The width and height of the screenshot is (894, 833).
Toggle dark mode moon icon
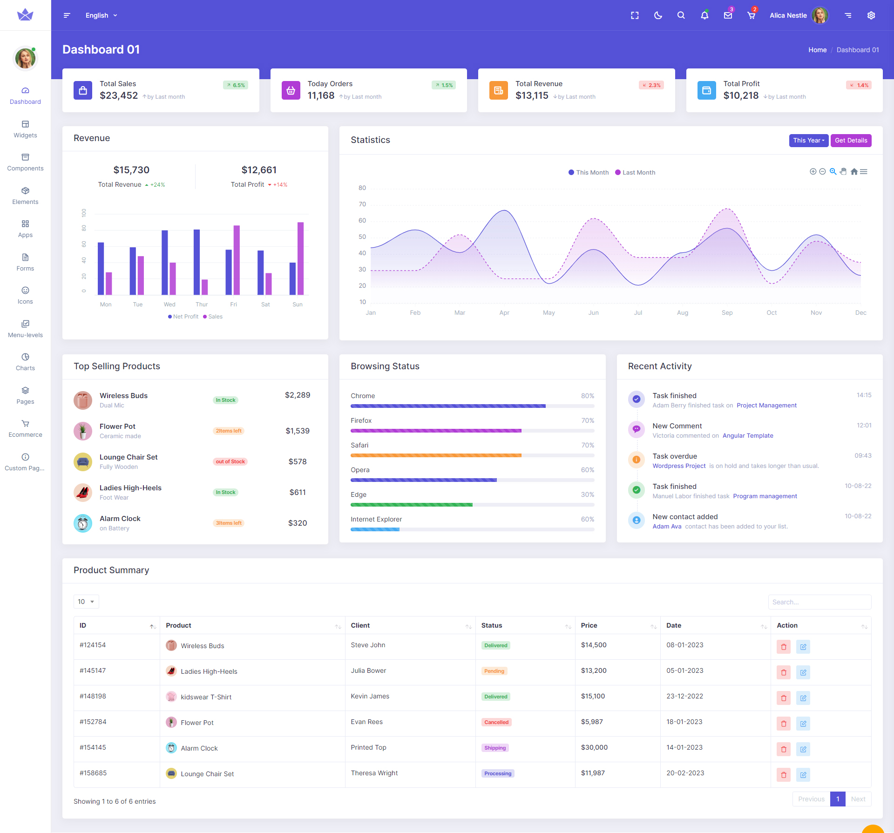(658, 15)
